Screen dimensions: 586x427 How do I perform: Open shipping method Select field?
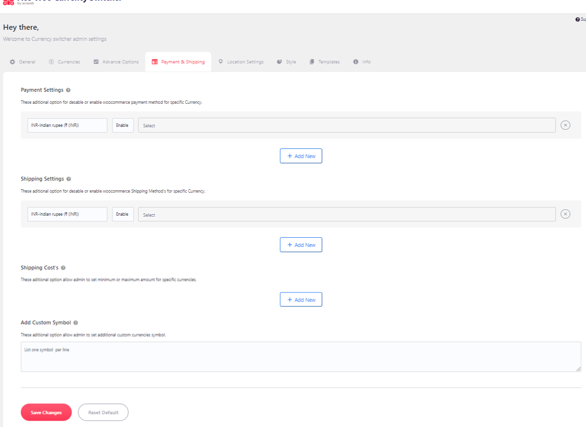pos(347,214)
